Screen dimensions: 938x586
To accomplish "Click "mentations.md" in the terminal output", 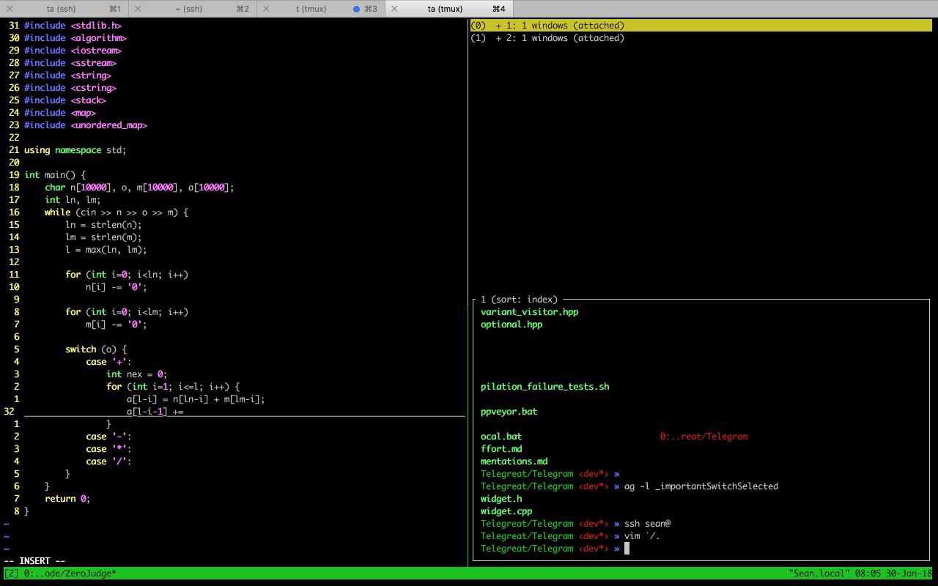I will click(514, 461).
